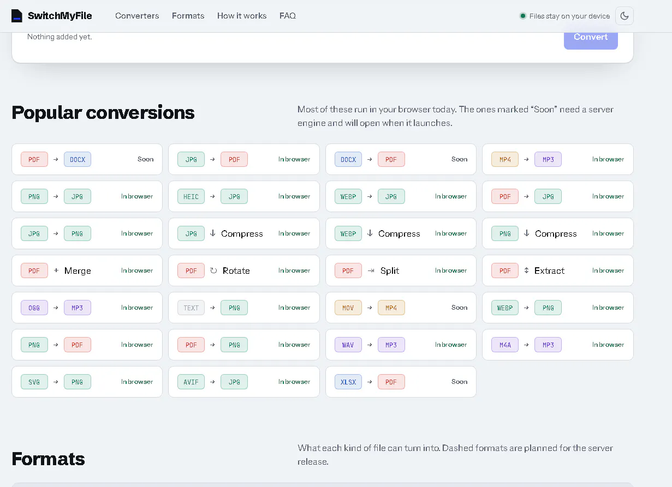Select the PNG Compress card
The image size is (672, 487).
(558, 233)
